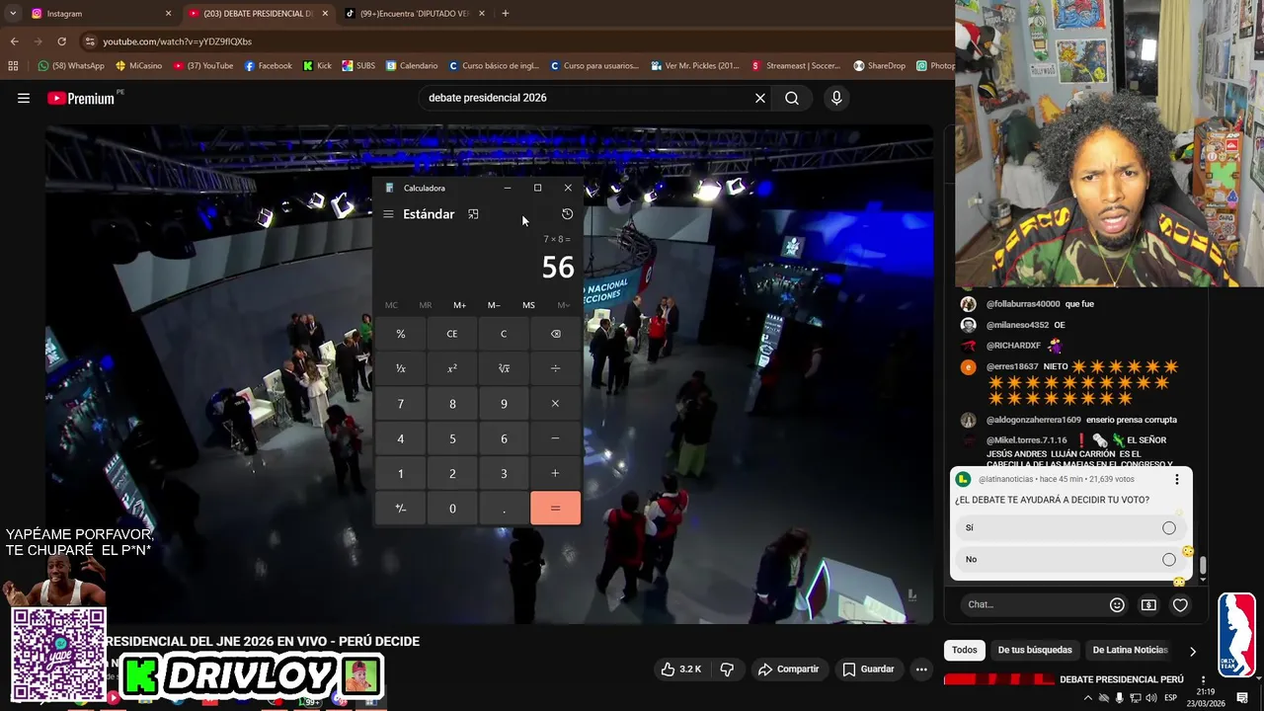Dislike the video with thumbs down

pos(727,670)
